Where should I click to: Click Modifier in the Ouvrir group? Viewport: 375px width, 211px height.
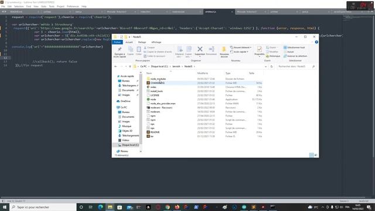coord(272,52)
